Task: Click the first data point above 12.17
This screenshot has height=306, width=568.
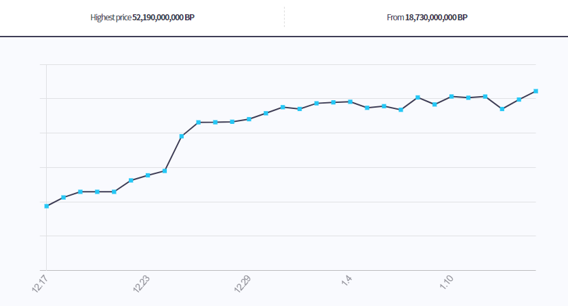Action: (47, 206)
